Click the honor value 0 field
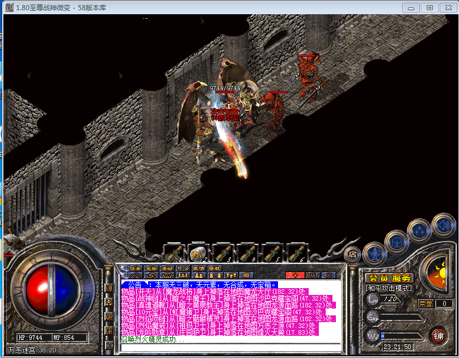459x358 pixels. [x=444, y=303]
